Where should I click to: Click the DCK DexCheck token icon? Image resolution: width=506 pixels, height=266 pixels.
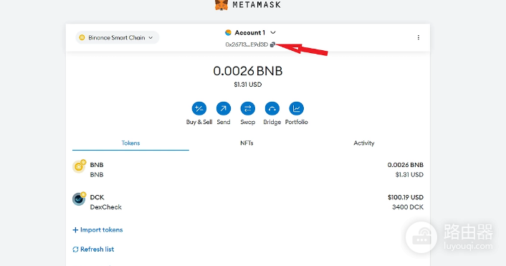pos(79,199)
